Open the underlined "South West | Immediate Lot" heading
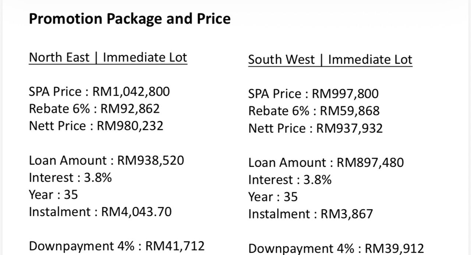The width and height of the screenshot is (471, 255). coord(330,60)
